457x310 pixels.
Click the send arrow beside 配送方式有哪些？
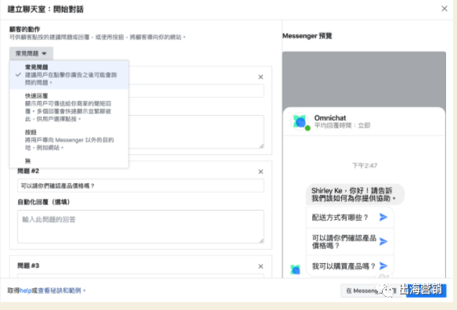(383, 217)
